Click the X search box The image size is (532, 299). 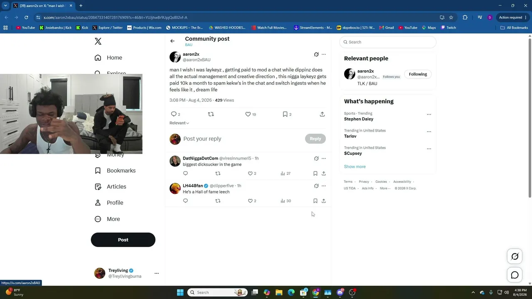point(388,42)
